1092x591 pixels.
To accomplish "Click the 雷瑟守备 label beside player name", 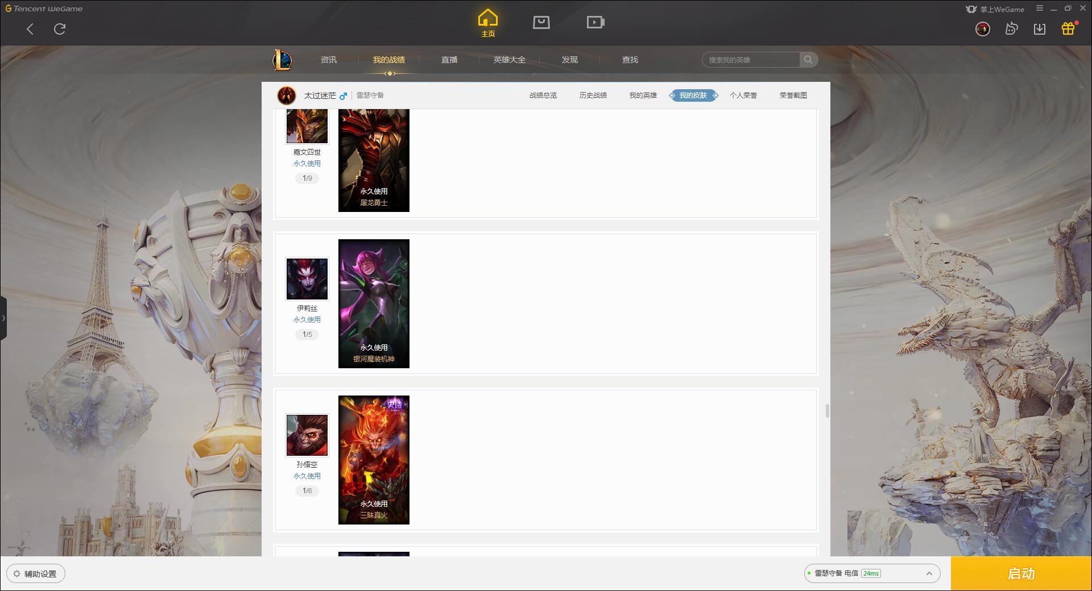I will [x=370, y=95].
